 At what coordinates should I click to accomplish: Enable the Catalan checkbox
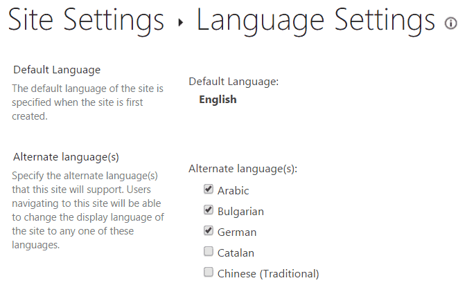pos(208,252)
